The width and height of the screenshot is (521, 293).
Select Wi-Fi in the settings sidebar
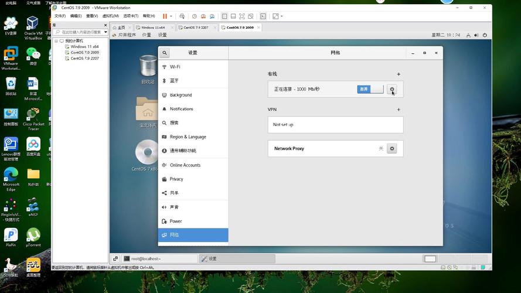(x=175, y=67)
